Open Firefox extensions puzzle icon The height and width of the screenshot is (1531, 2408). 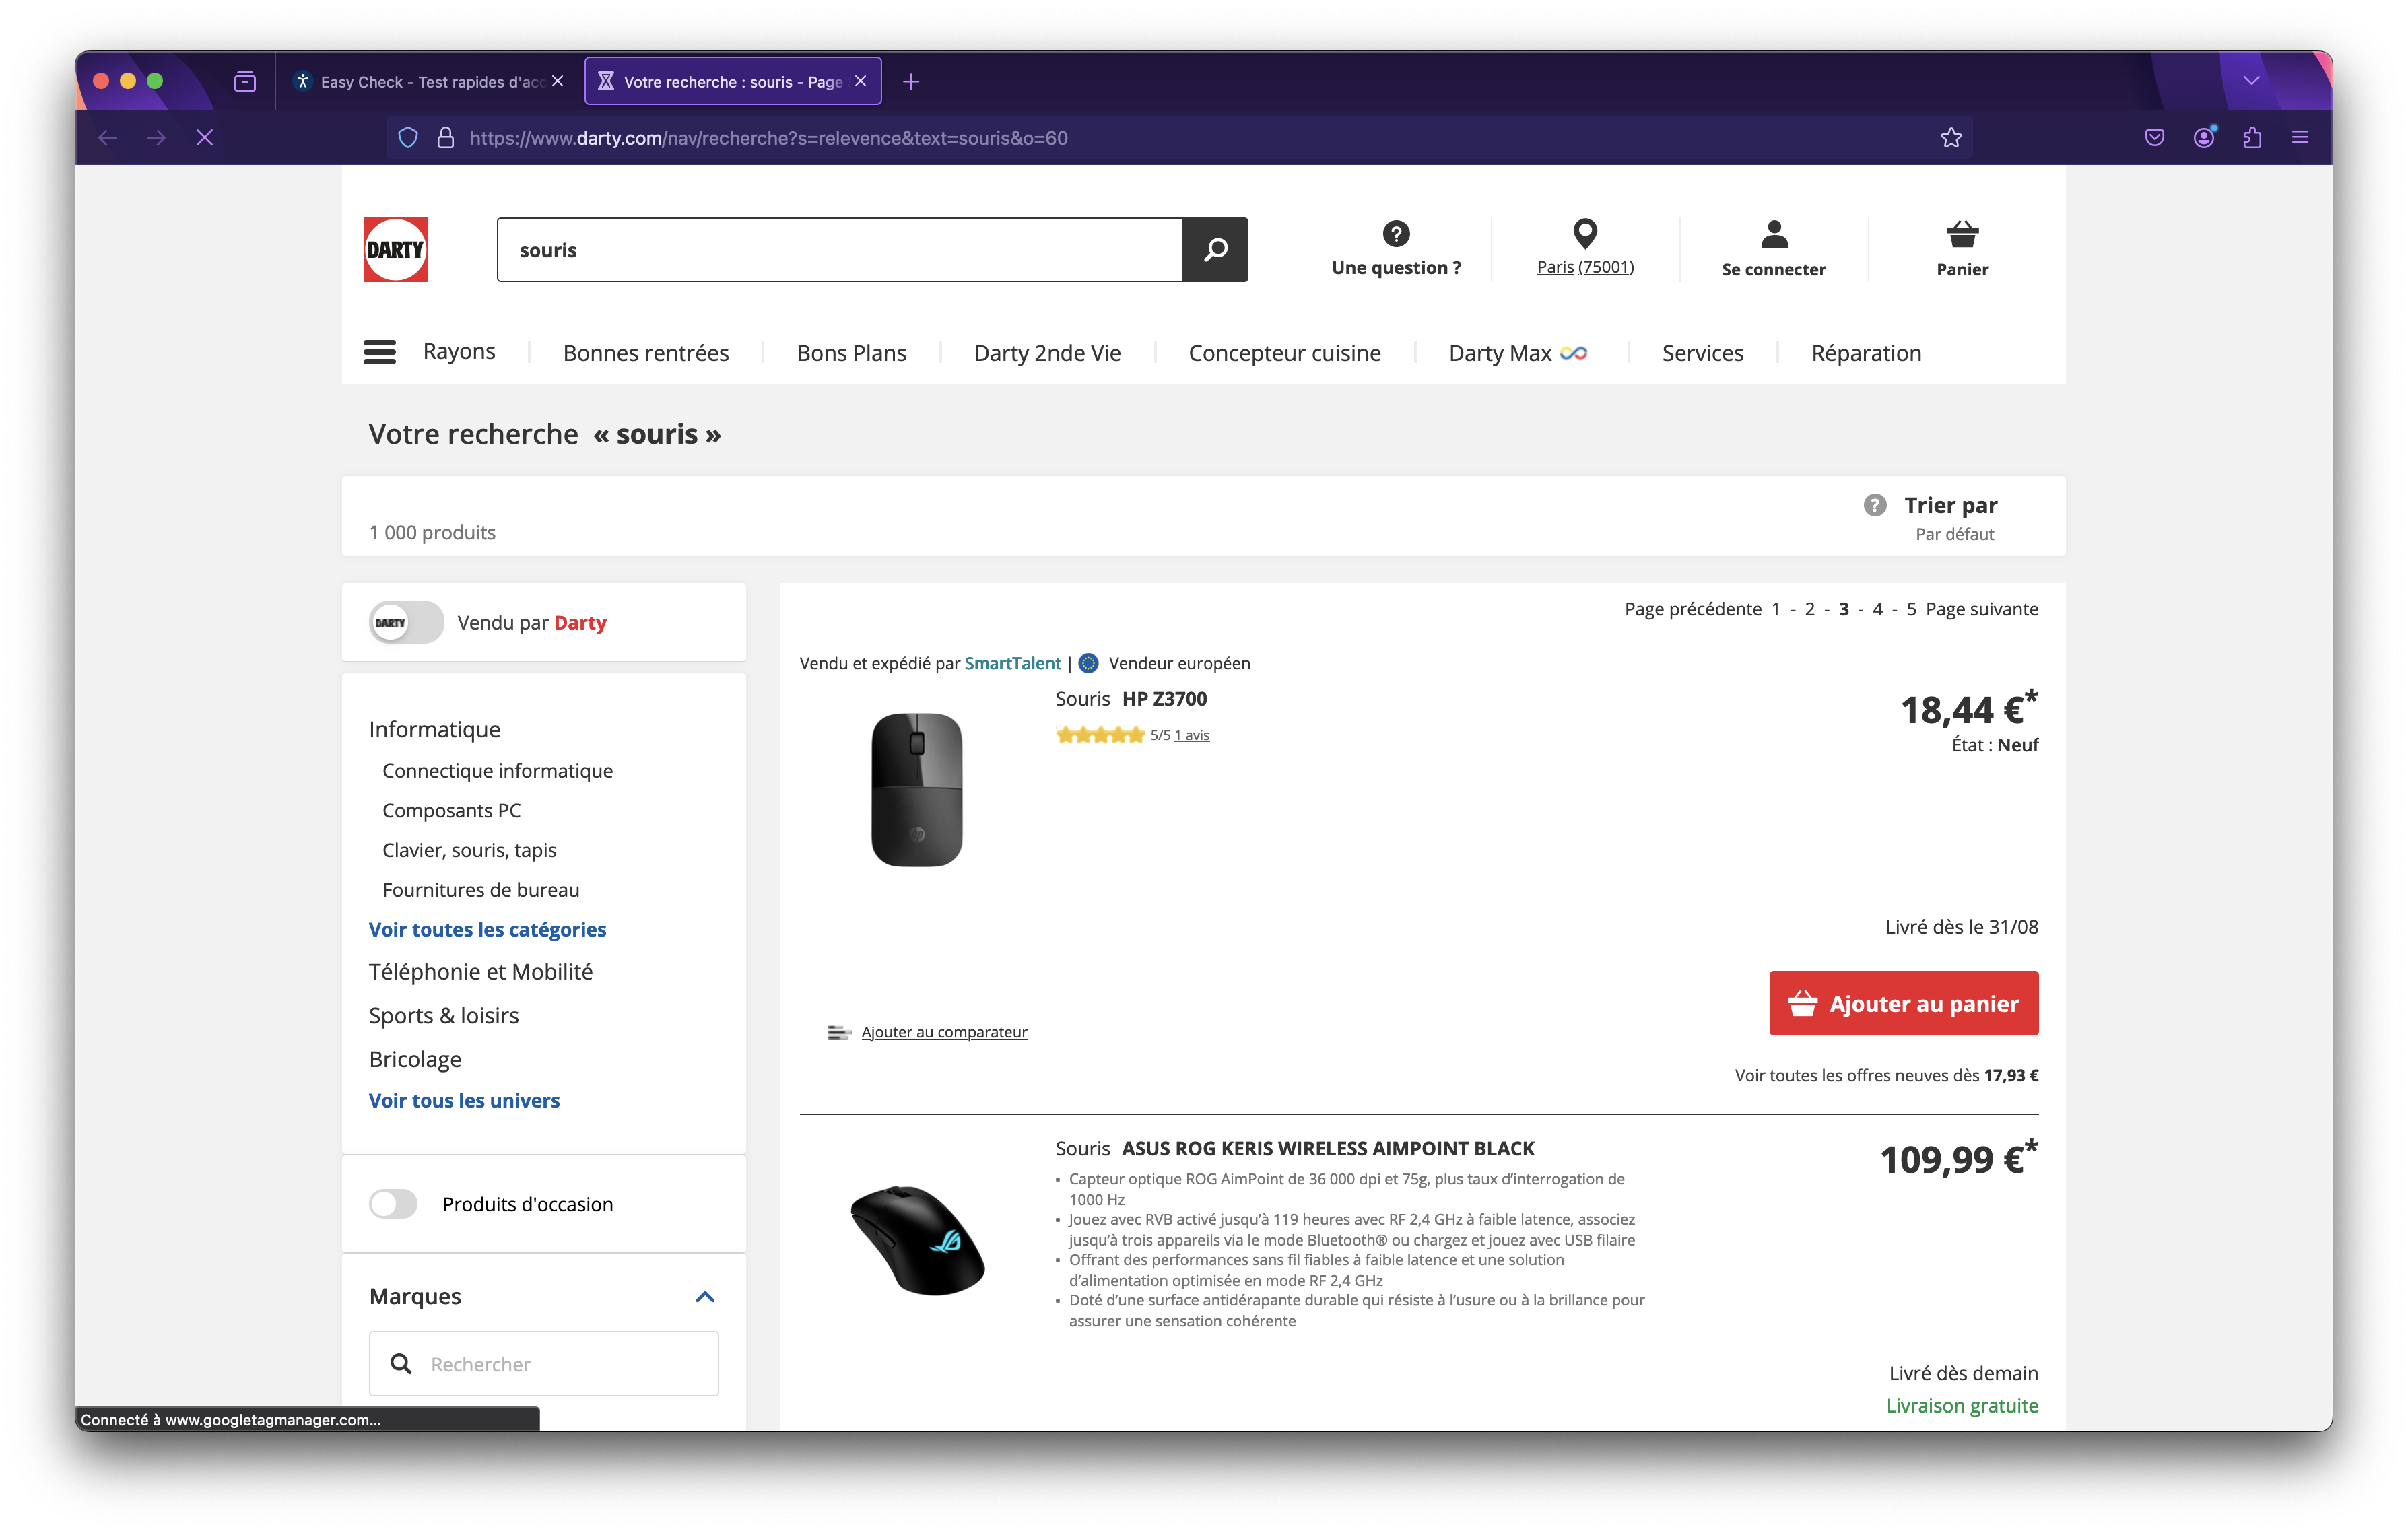click(2252, 138)
